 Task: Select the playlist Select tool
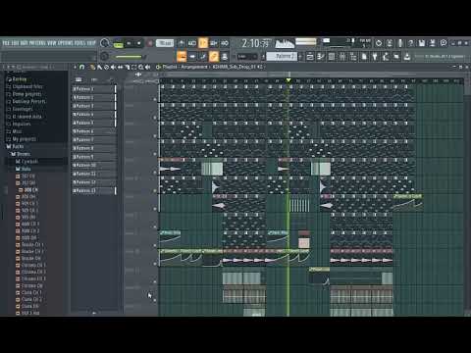tap(133, 67)
